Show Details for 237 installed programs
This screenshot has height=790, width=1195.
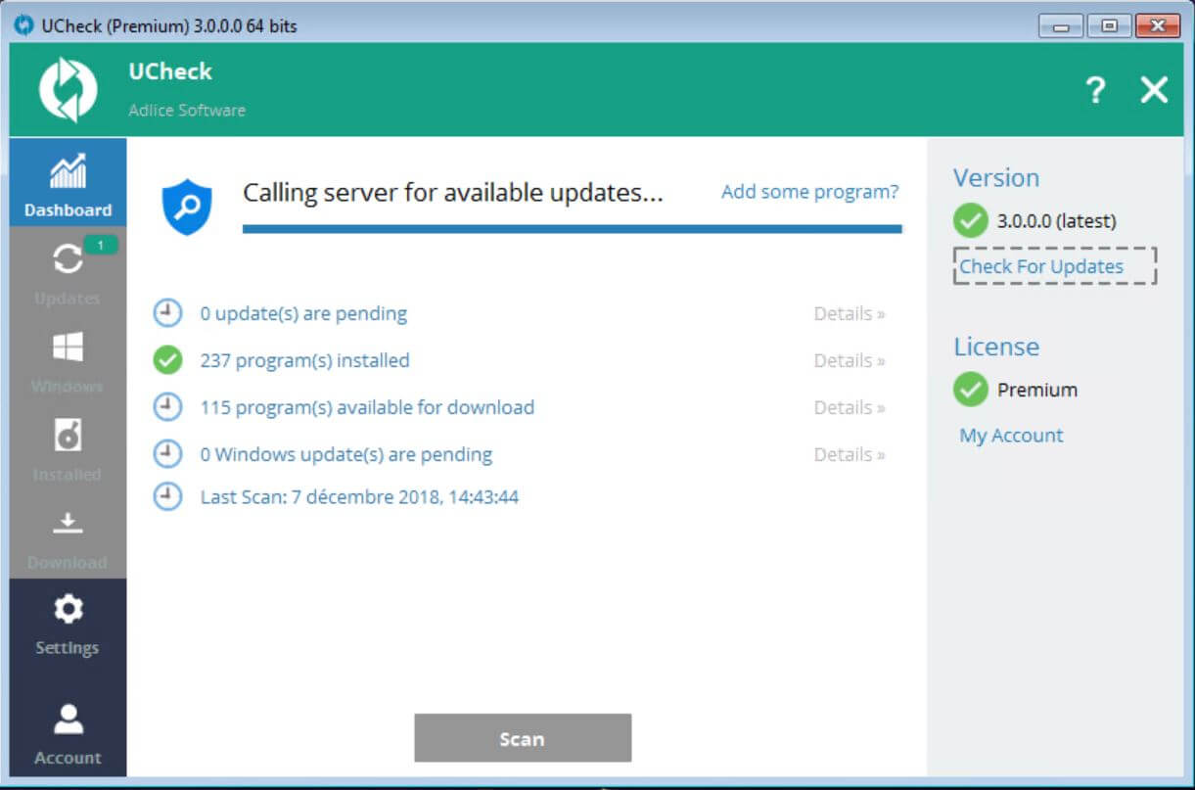coord(848,360)
